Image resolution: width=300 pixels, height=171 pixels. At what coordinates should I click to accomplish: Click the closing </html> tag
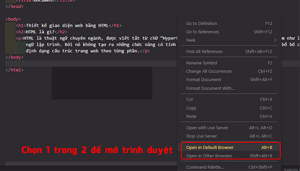pos(14,70)
